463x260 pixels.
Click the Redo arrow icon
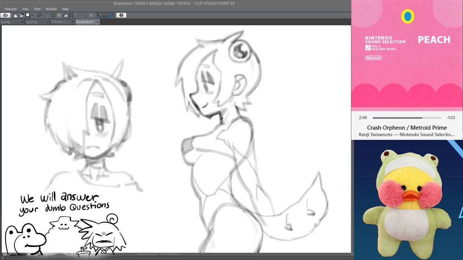(x=45, y=16)
